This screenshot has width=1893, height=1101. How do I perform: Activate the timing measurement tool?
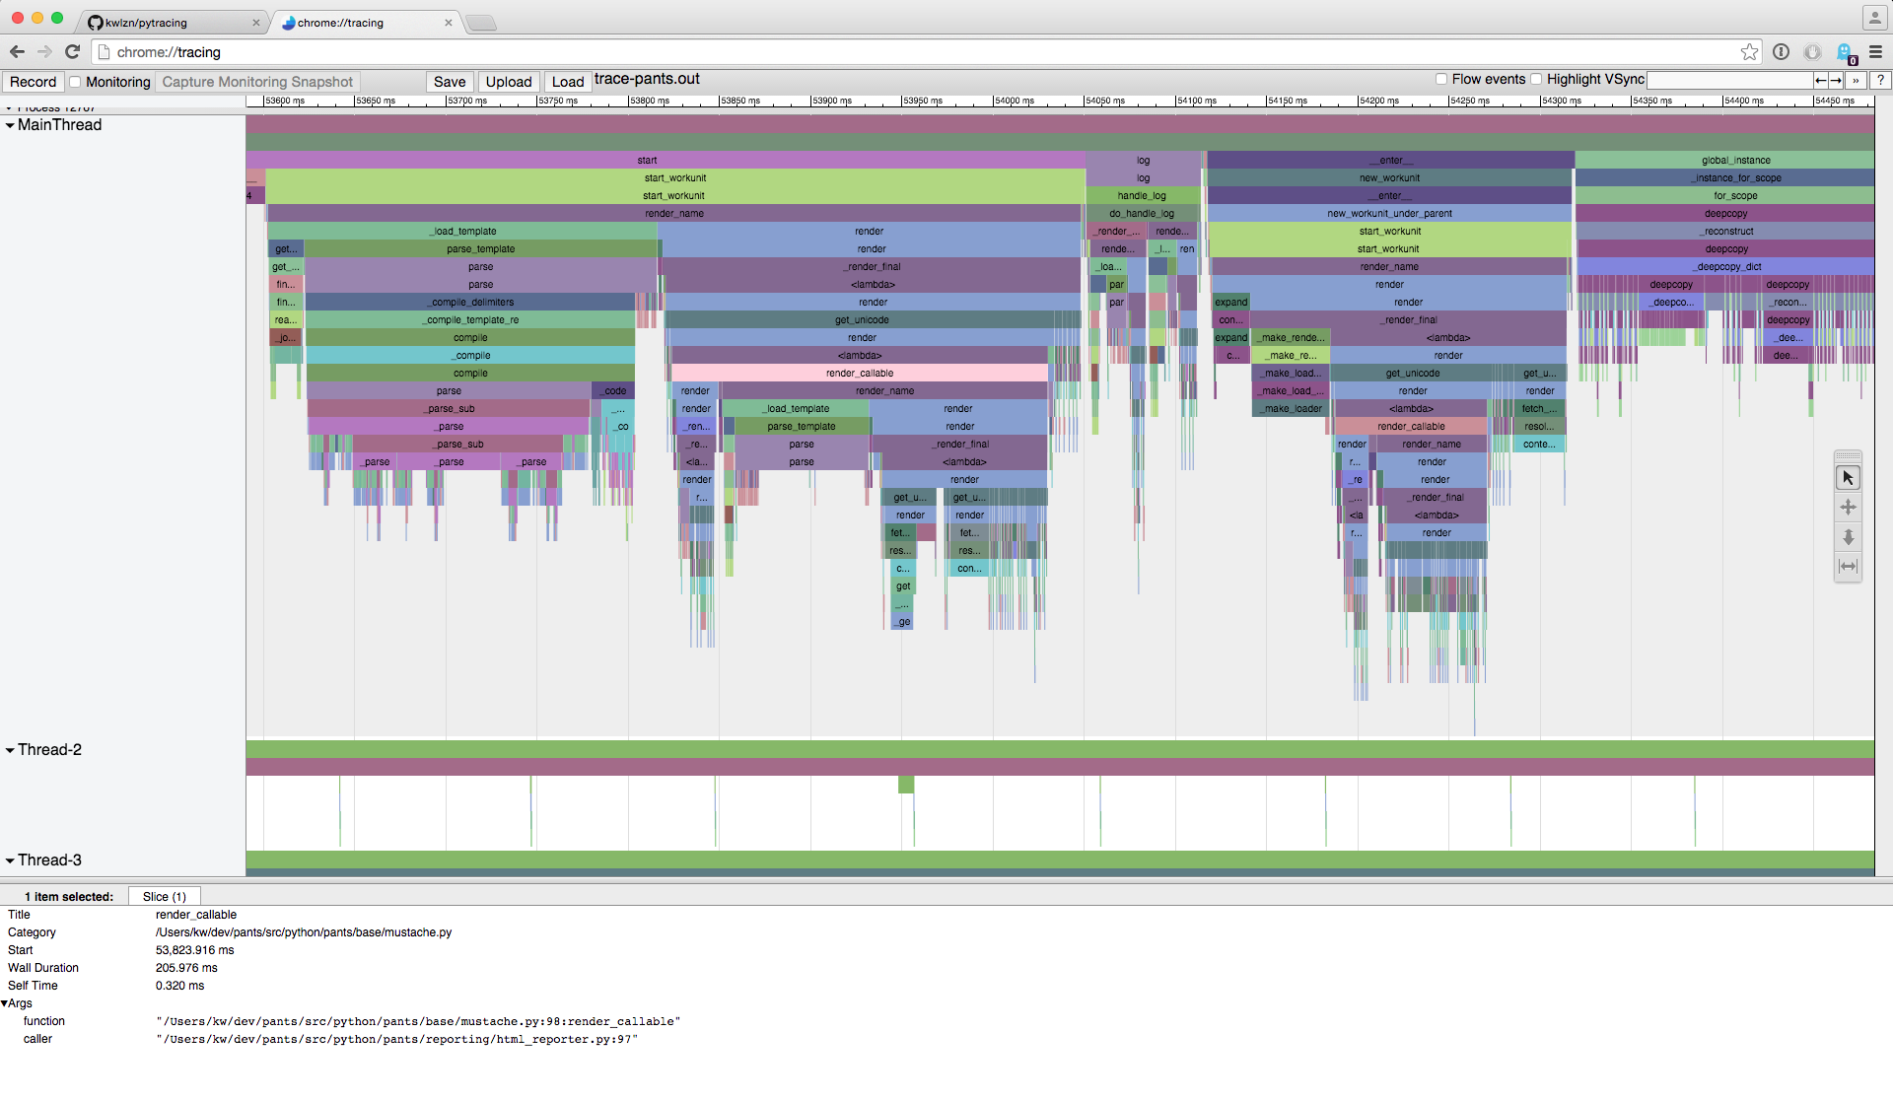point(1848,567)
